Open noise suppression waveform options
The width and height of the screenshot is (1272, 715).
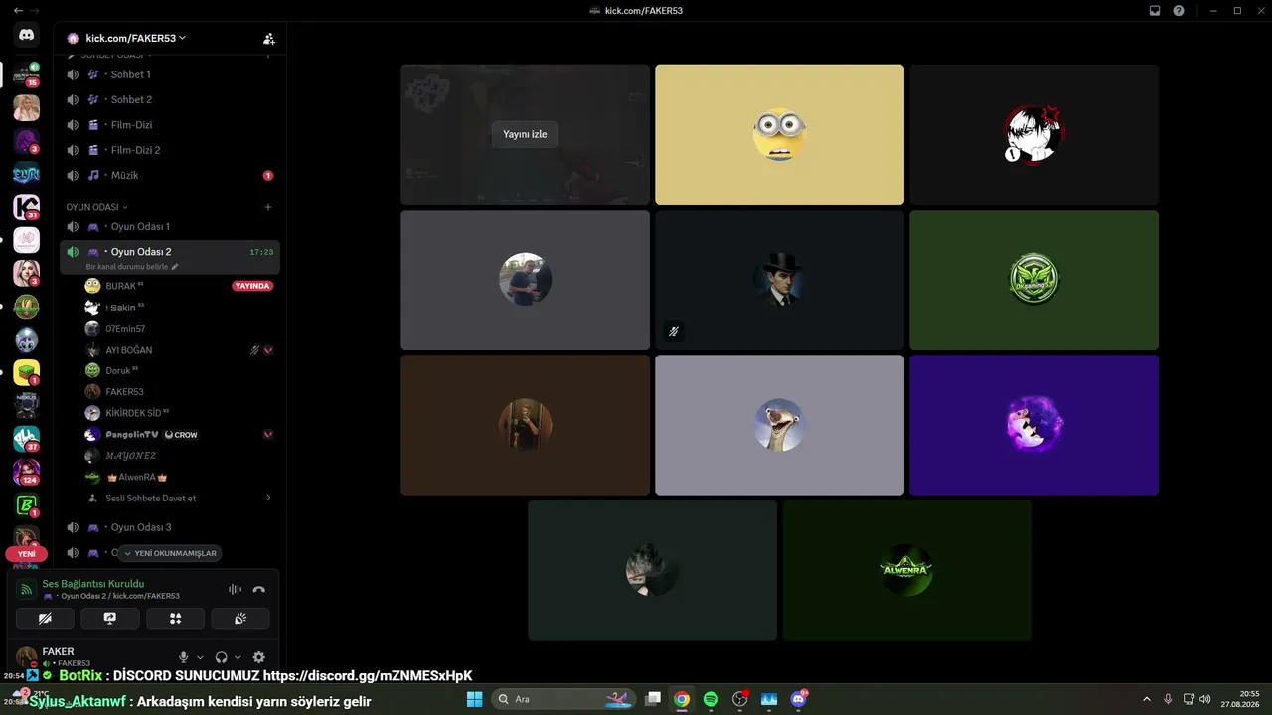[x=235, y=589]
